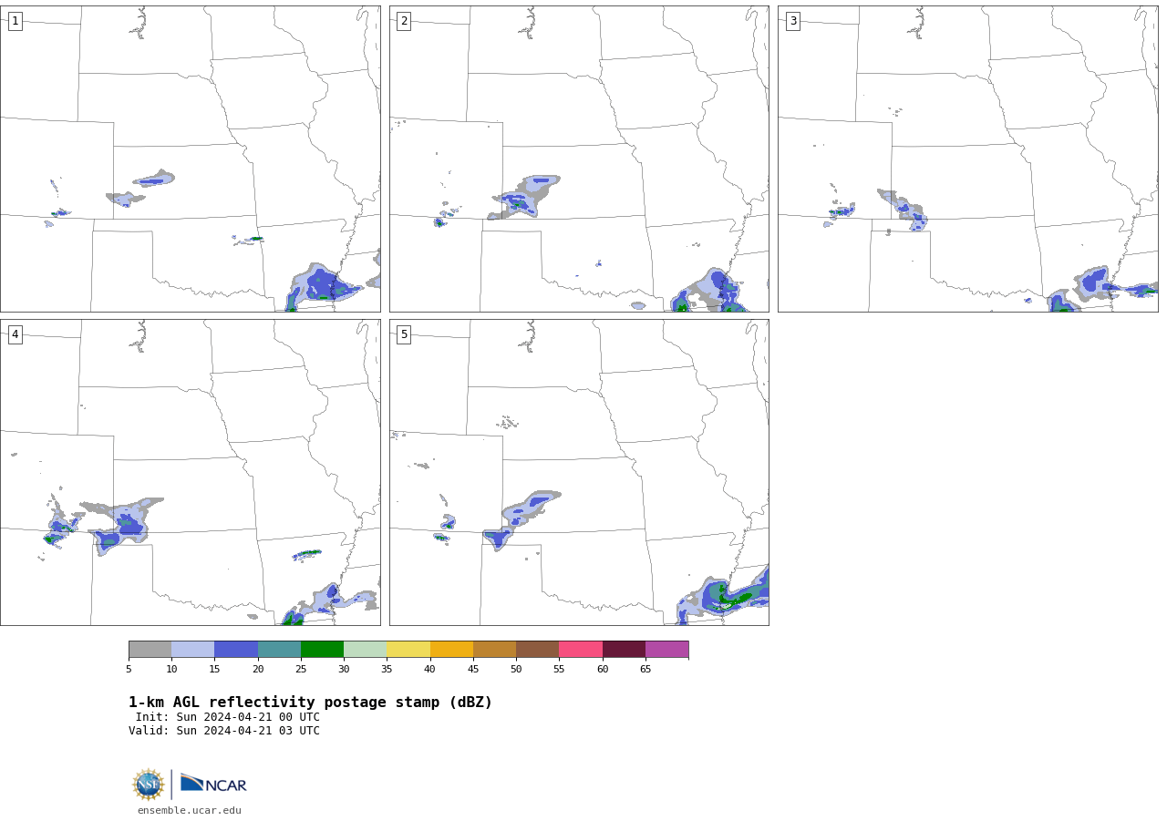1167x821 pixels.
Task: Click the colorbar tick label 35
Action: click(387, 669)
